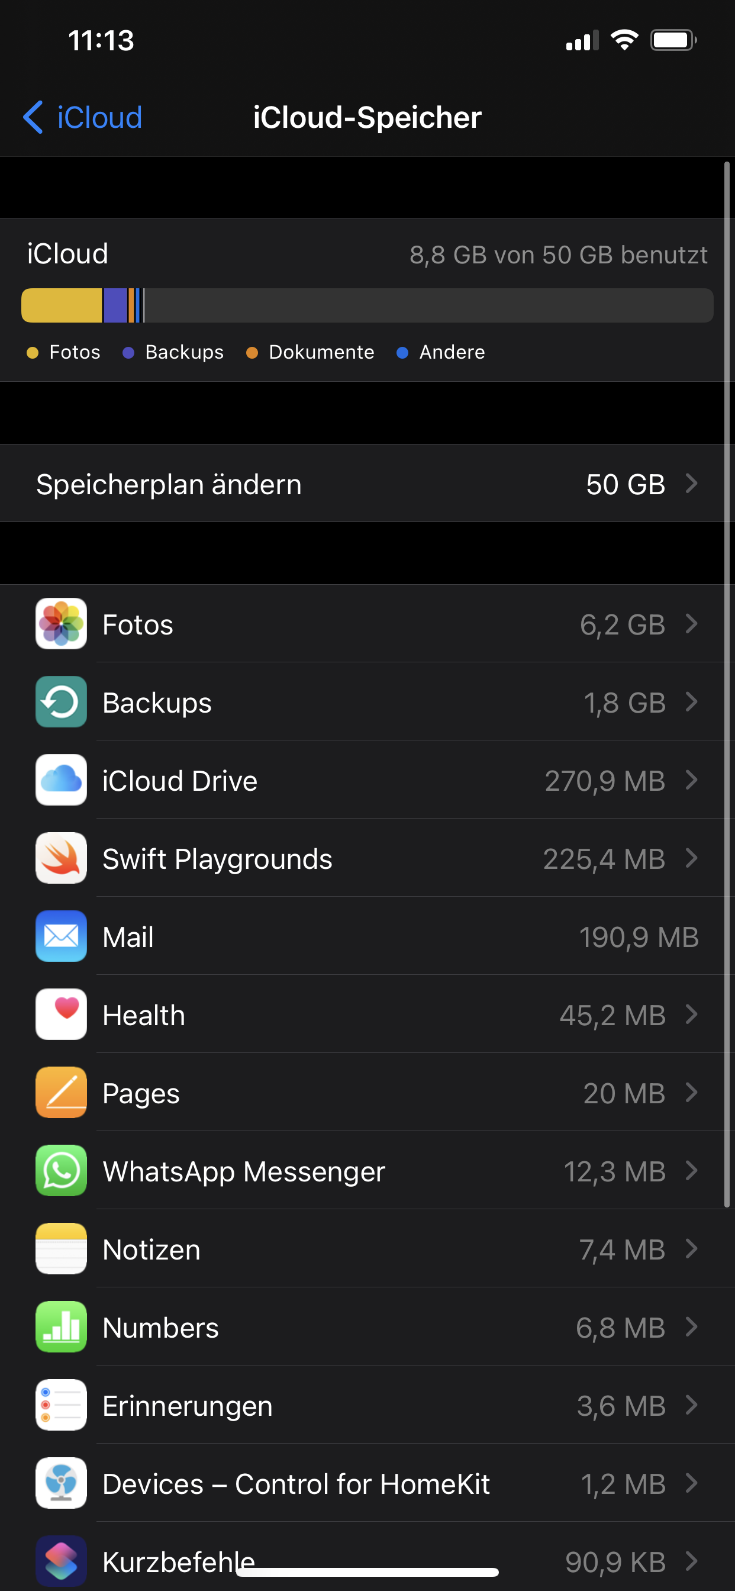The height and width of the screenshot is (1591, 735).
Task: Tap the Health heart icon
Action: click(x=60, y=1014)
